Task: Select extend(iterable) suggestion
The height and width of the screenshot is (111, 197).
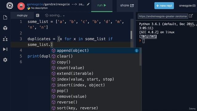Action: [x=95, y=73]
